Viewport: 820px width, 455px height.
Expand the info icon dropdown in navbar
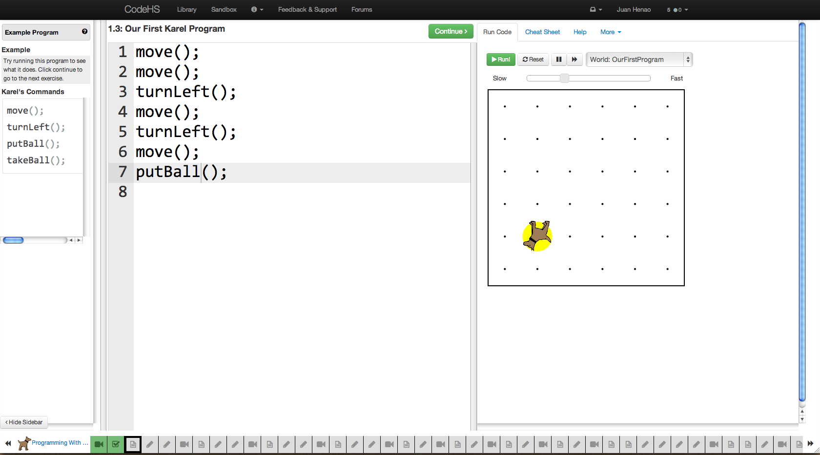[257, 9]
